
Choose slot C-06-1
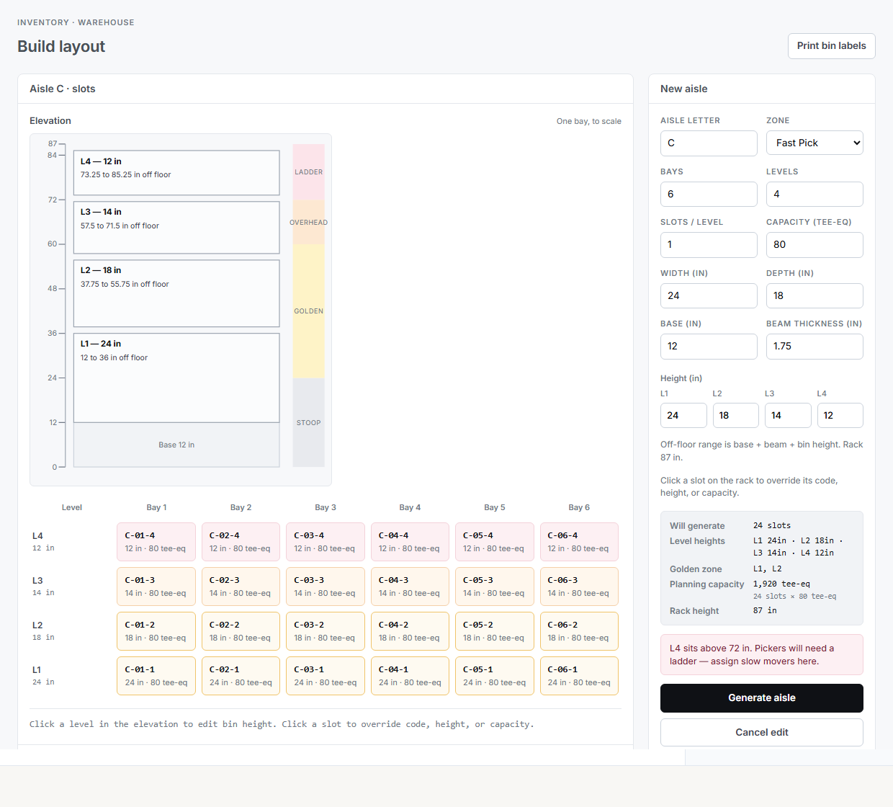pyautogui.click(x=579, y=676)
